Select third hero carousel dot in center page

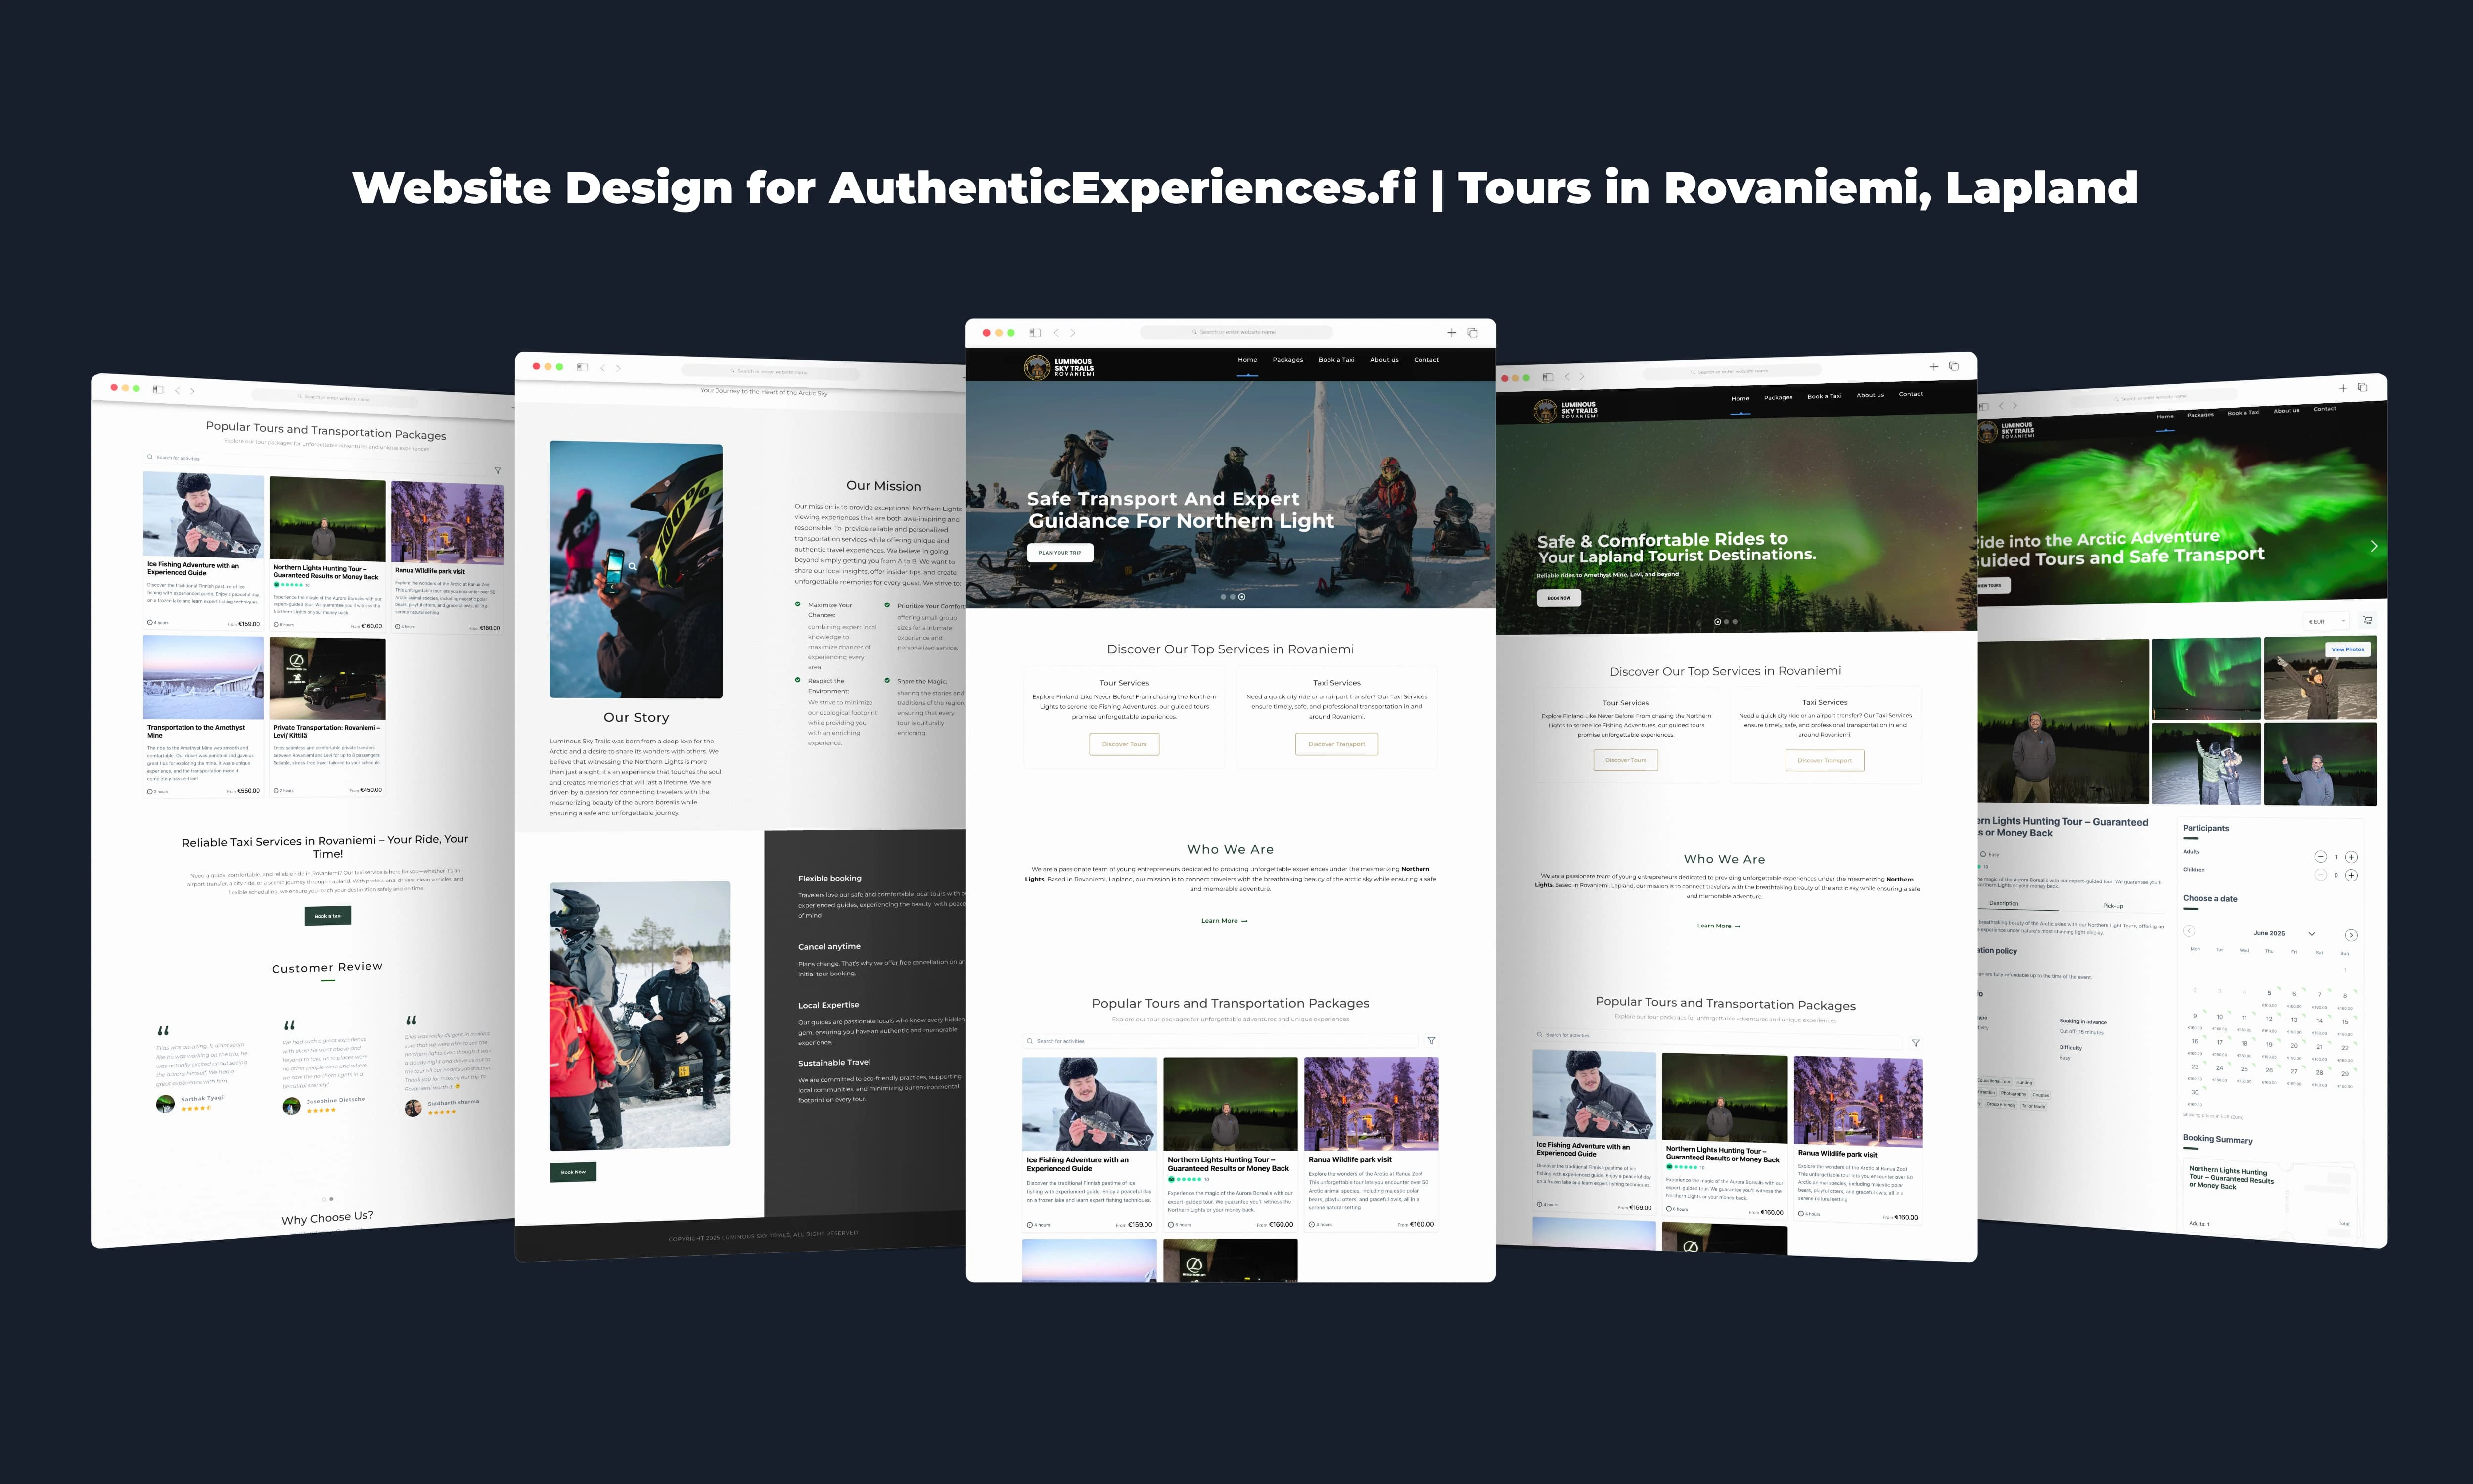coord(1241,597)
